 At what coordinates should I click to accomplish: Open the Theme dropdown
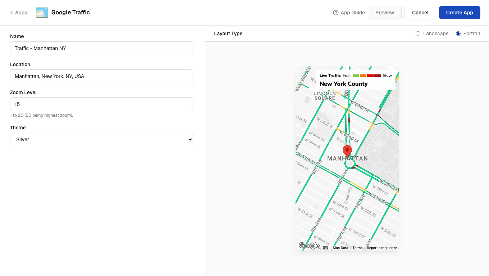click(102, 139)
